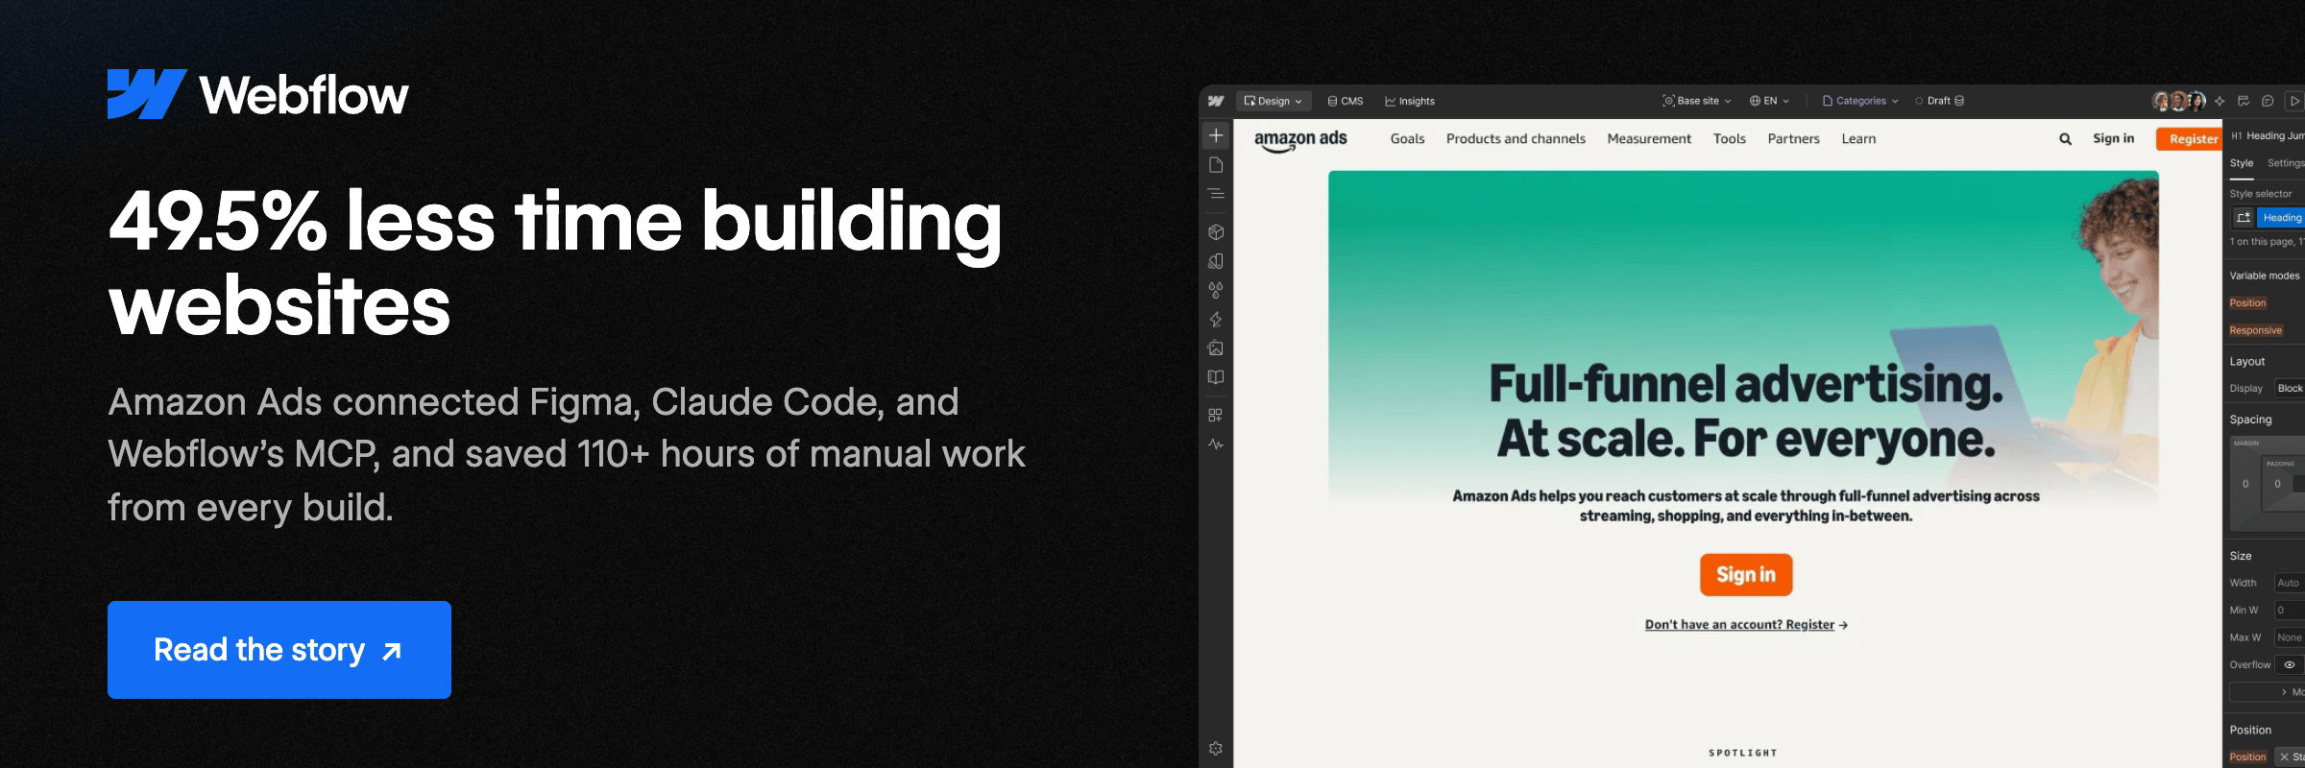Click the Position variable mode tag

point(2247,303)
